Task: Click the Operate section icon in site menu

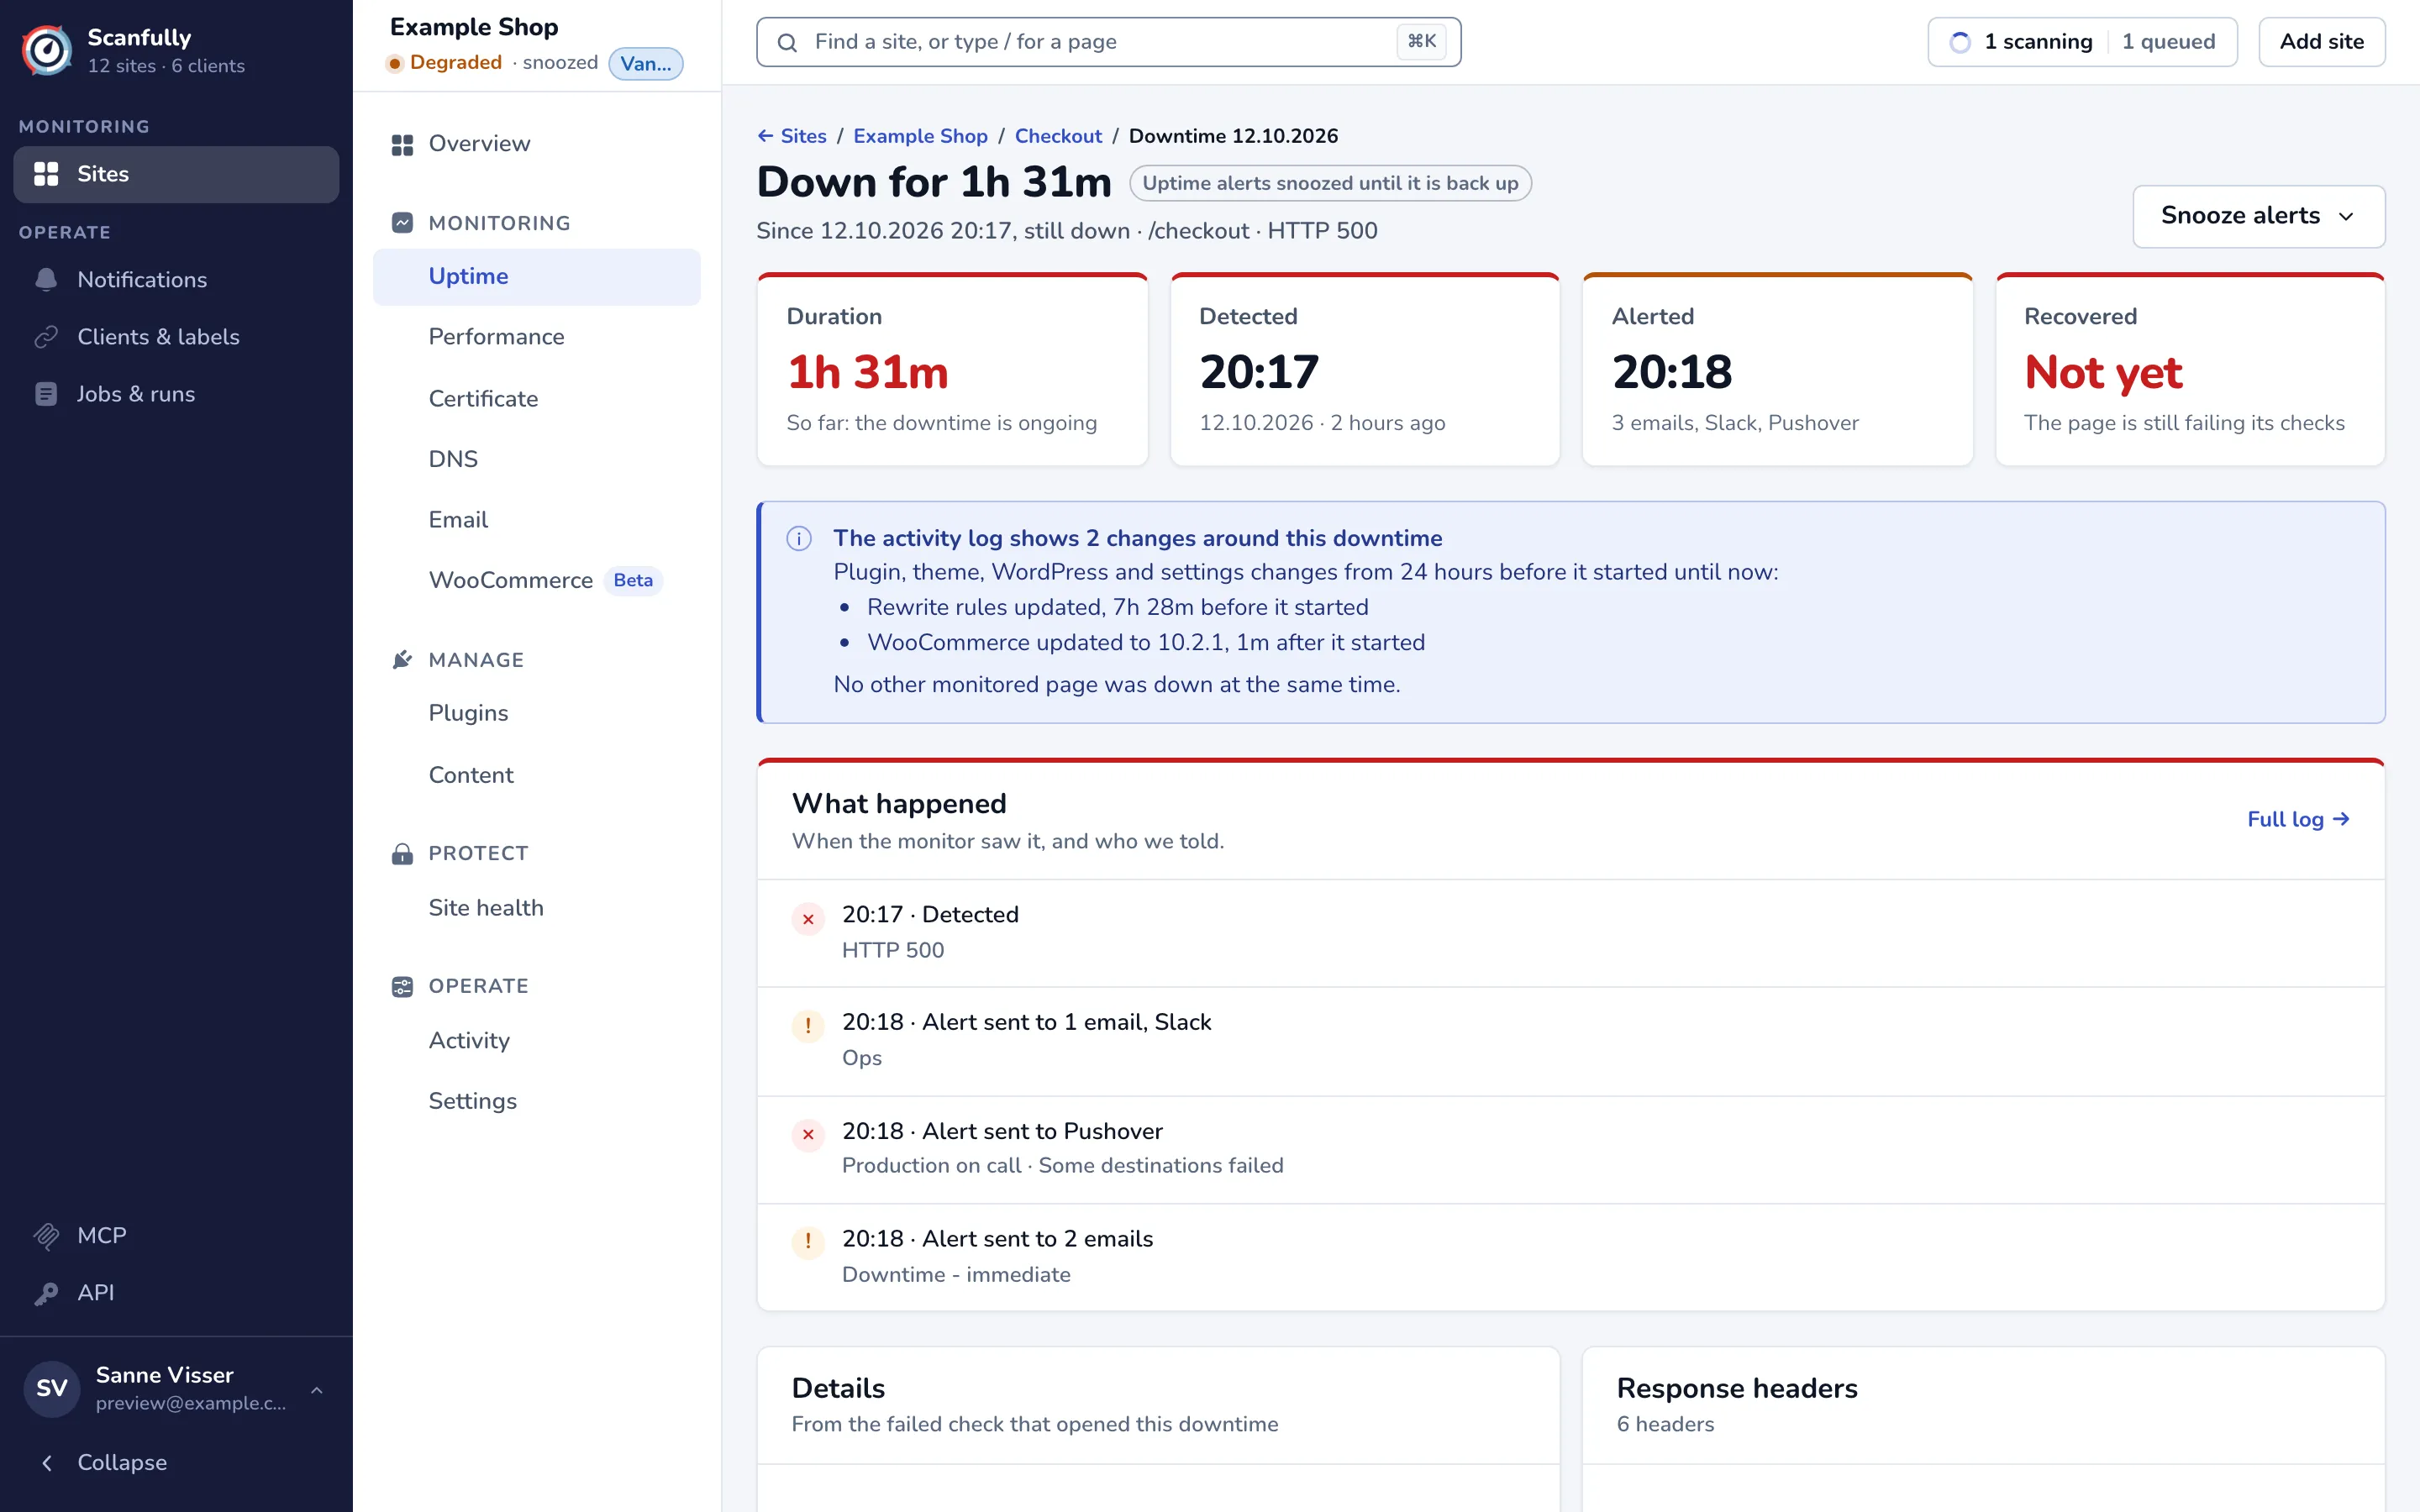Action: pyautogui.click(x=402, y=987)
